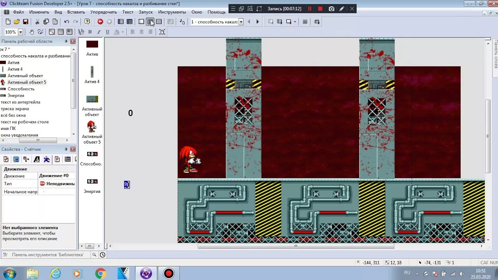Open Google Chrome from the taskbar

[100, 273]
